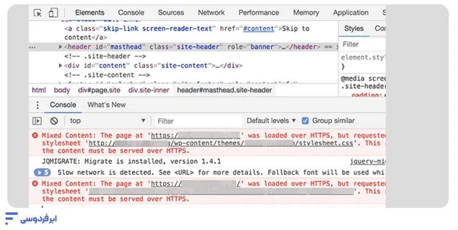This screenshot has height=230, width=458.
Task: Expand the div content element node
Action: pyautogui.click(x=60, y=66)
